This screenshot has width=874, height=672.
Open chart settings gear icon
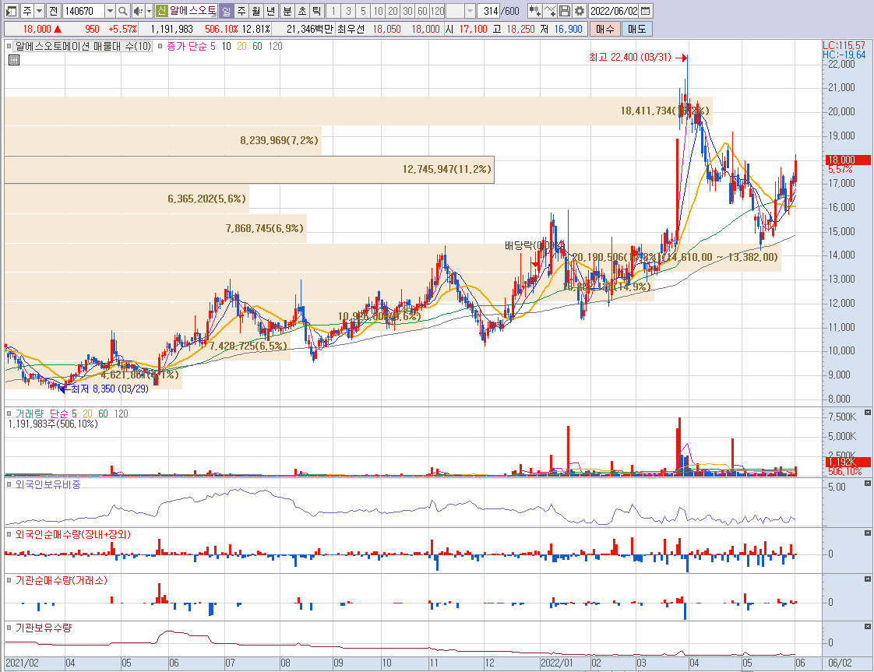tap(580, 11)
